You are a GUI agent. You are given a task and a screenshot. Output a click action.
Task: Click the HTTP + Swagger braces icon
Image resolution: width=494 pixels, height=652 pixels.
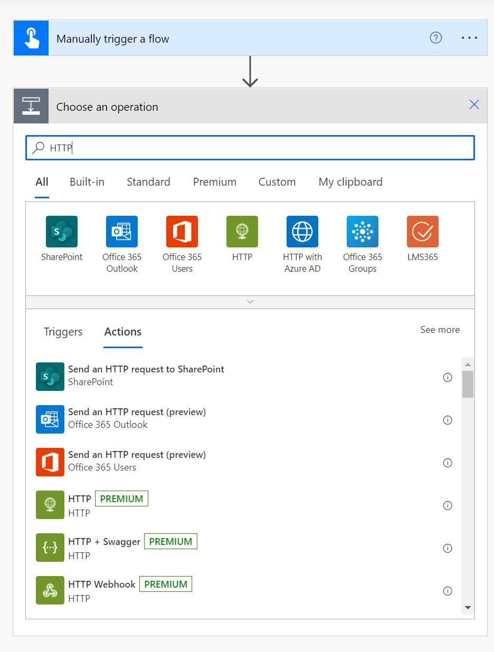click(x=50, y=548)
